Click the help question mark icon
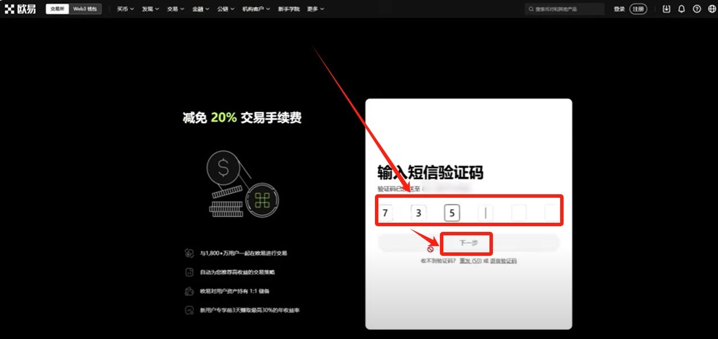 [x=696, y=9]
